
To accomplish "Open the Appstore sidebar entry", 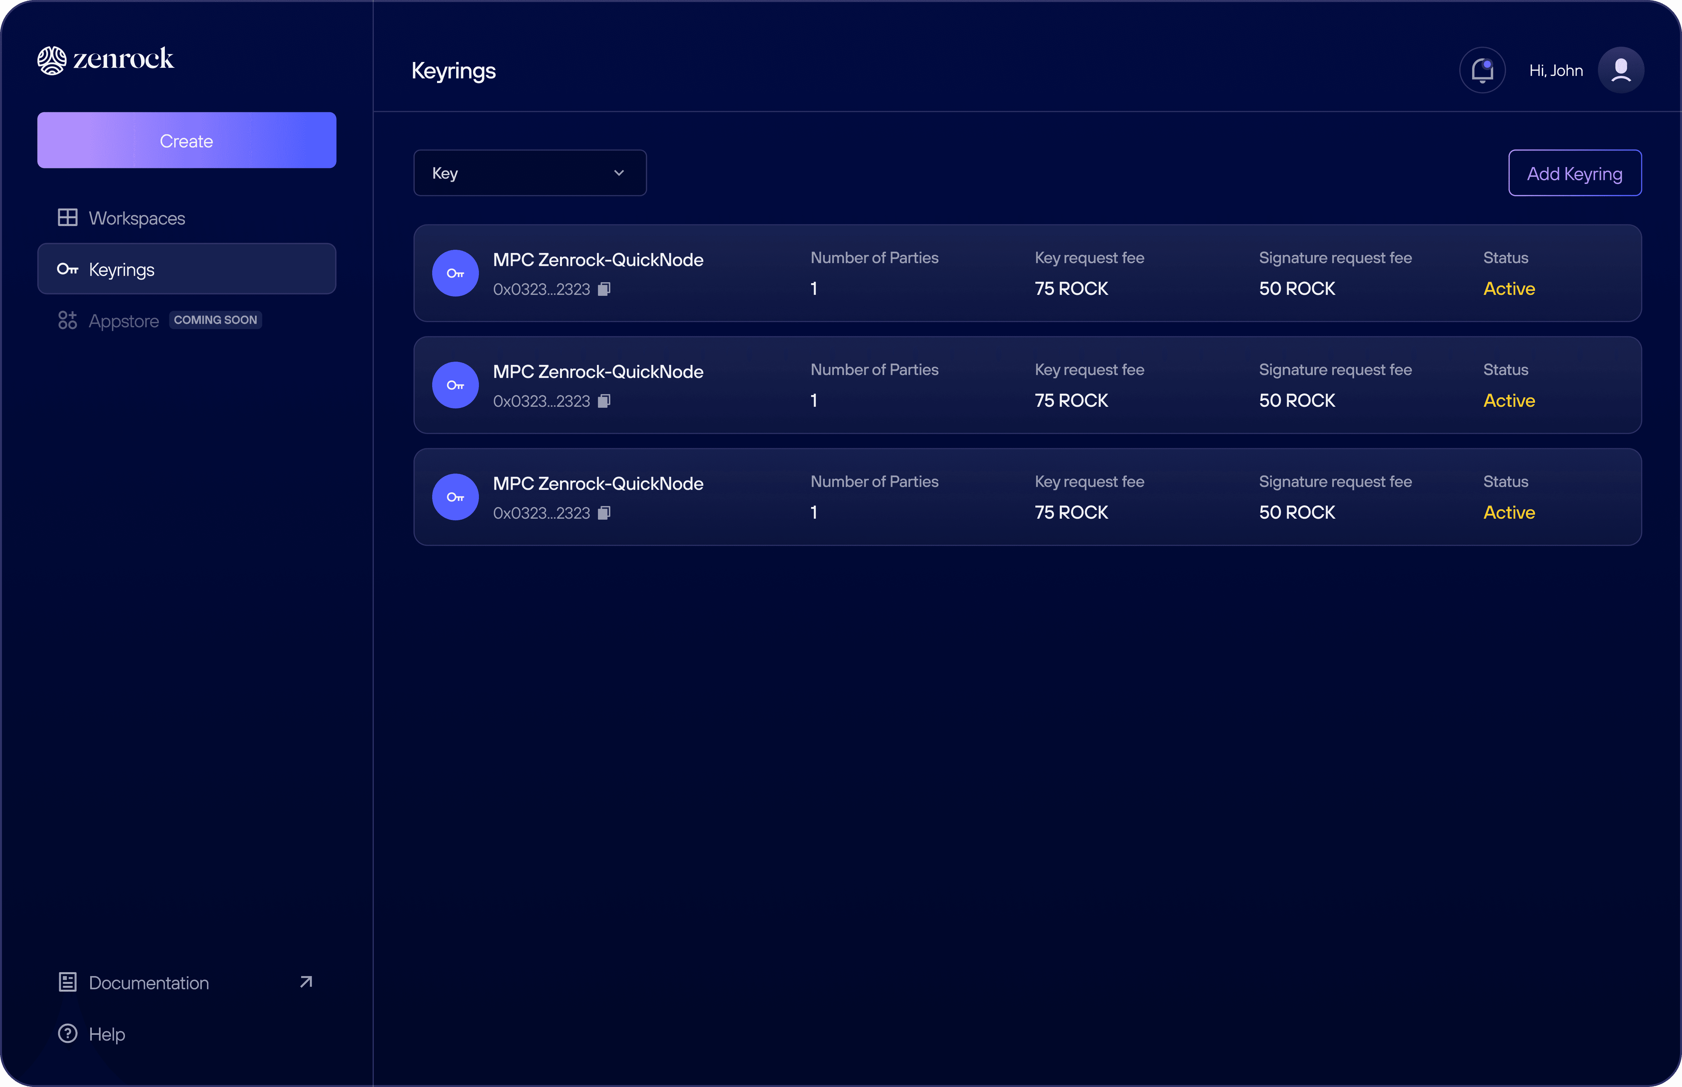I will click(124, 321).
